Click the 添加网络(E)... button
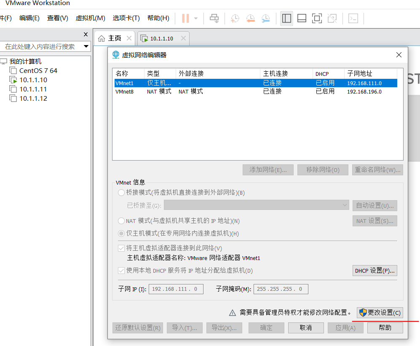This screenshot has width=420, height=346. click(268, 170)
